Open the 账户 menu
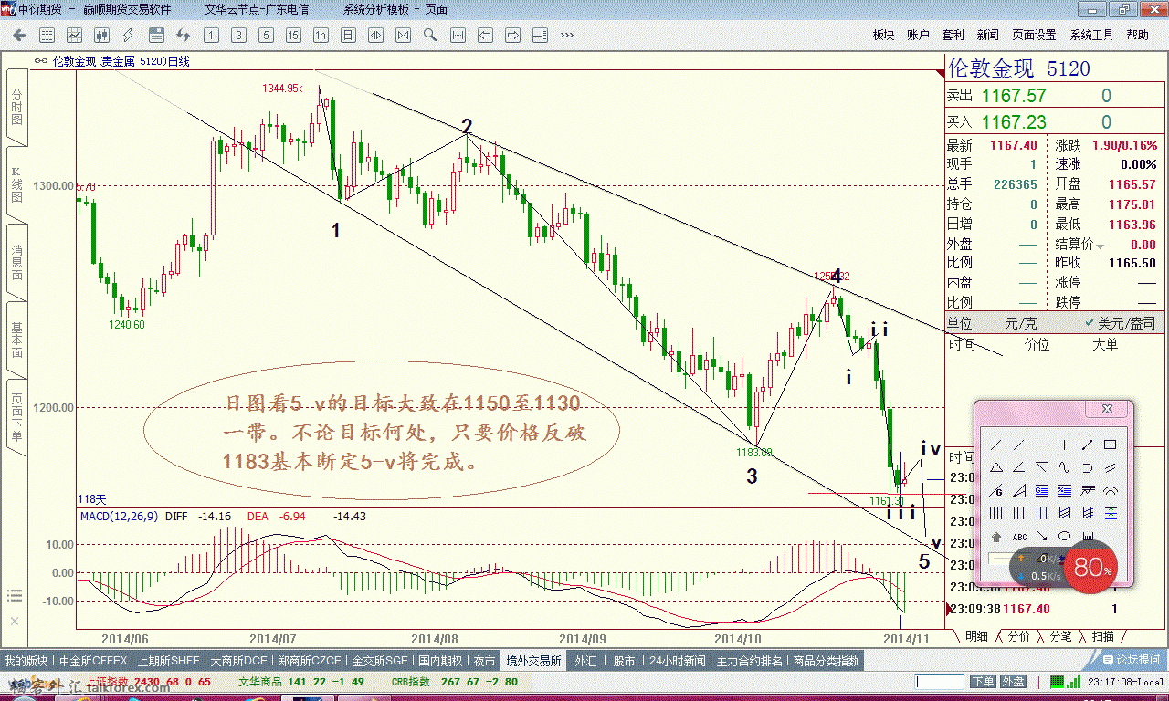 click(917, 35)
